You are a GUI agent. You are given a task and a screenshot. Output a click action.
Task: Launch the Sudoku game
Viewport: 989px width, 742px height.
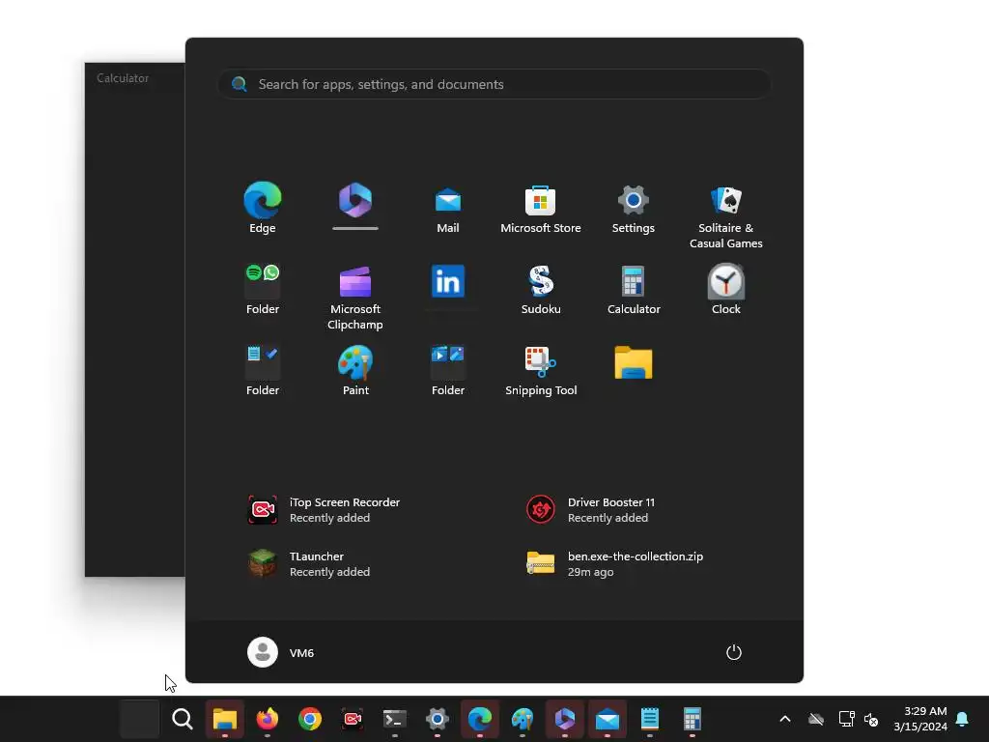click(541, 290)
